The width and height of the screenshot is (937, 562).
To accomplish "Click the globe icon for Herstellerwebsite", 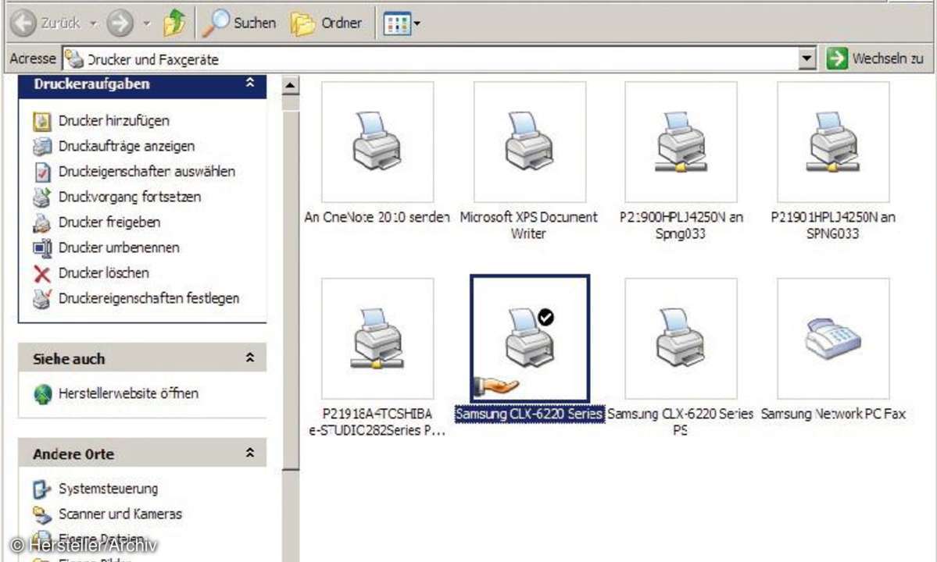I will pyautogui.click(x=42, y=393).
